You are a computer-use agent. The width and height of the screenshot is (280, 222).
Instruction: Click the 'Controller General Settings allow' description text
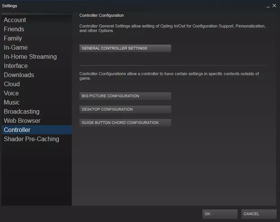click(173, 28)
